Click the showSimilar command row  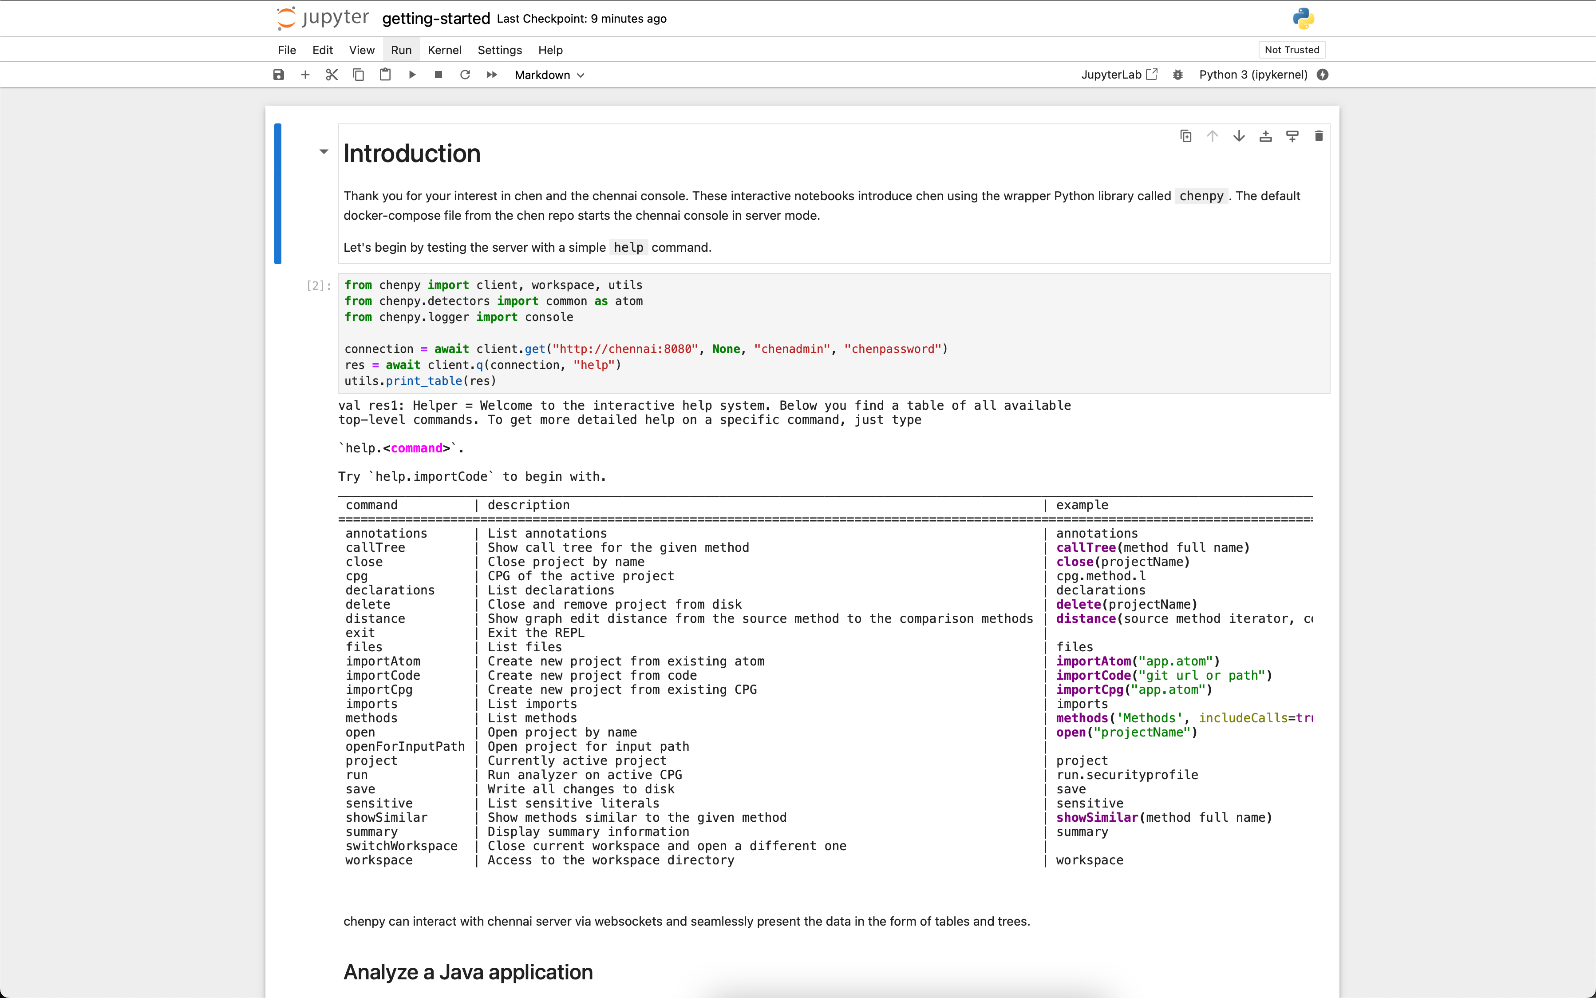click(826, 817)
